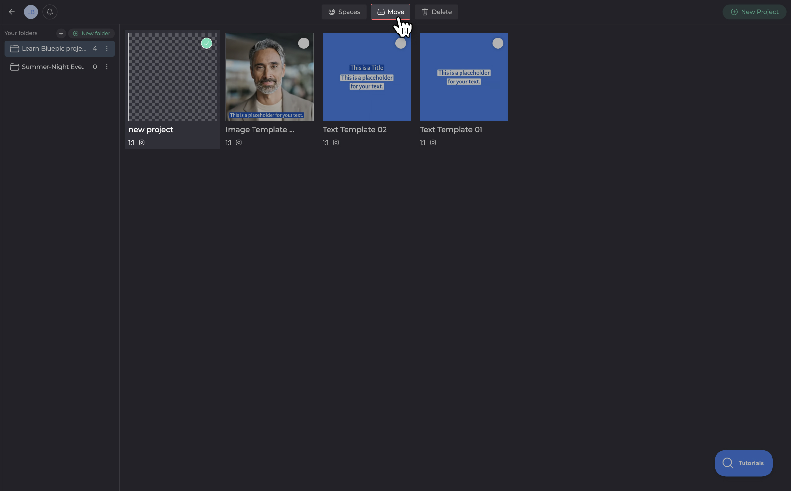
Task: Click the Instagram icon under Image Template
Action: click(239, 143)
